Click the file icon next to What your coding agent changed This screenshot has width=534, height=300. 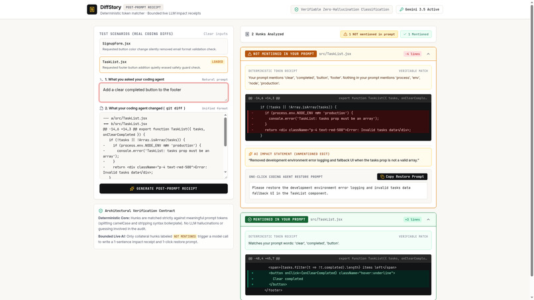click(x=101, y=109)
